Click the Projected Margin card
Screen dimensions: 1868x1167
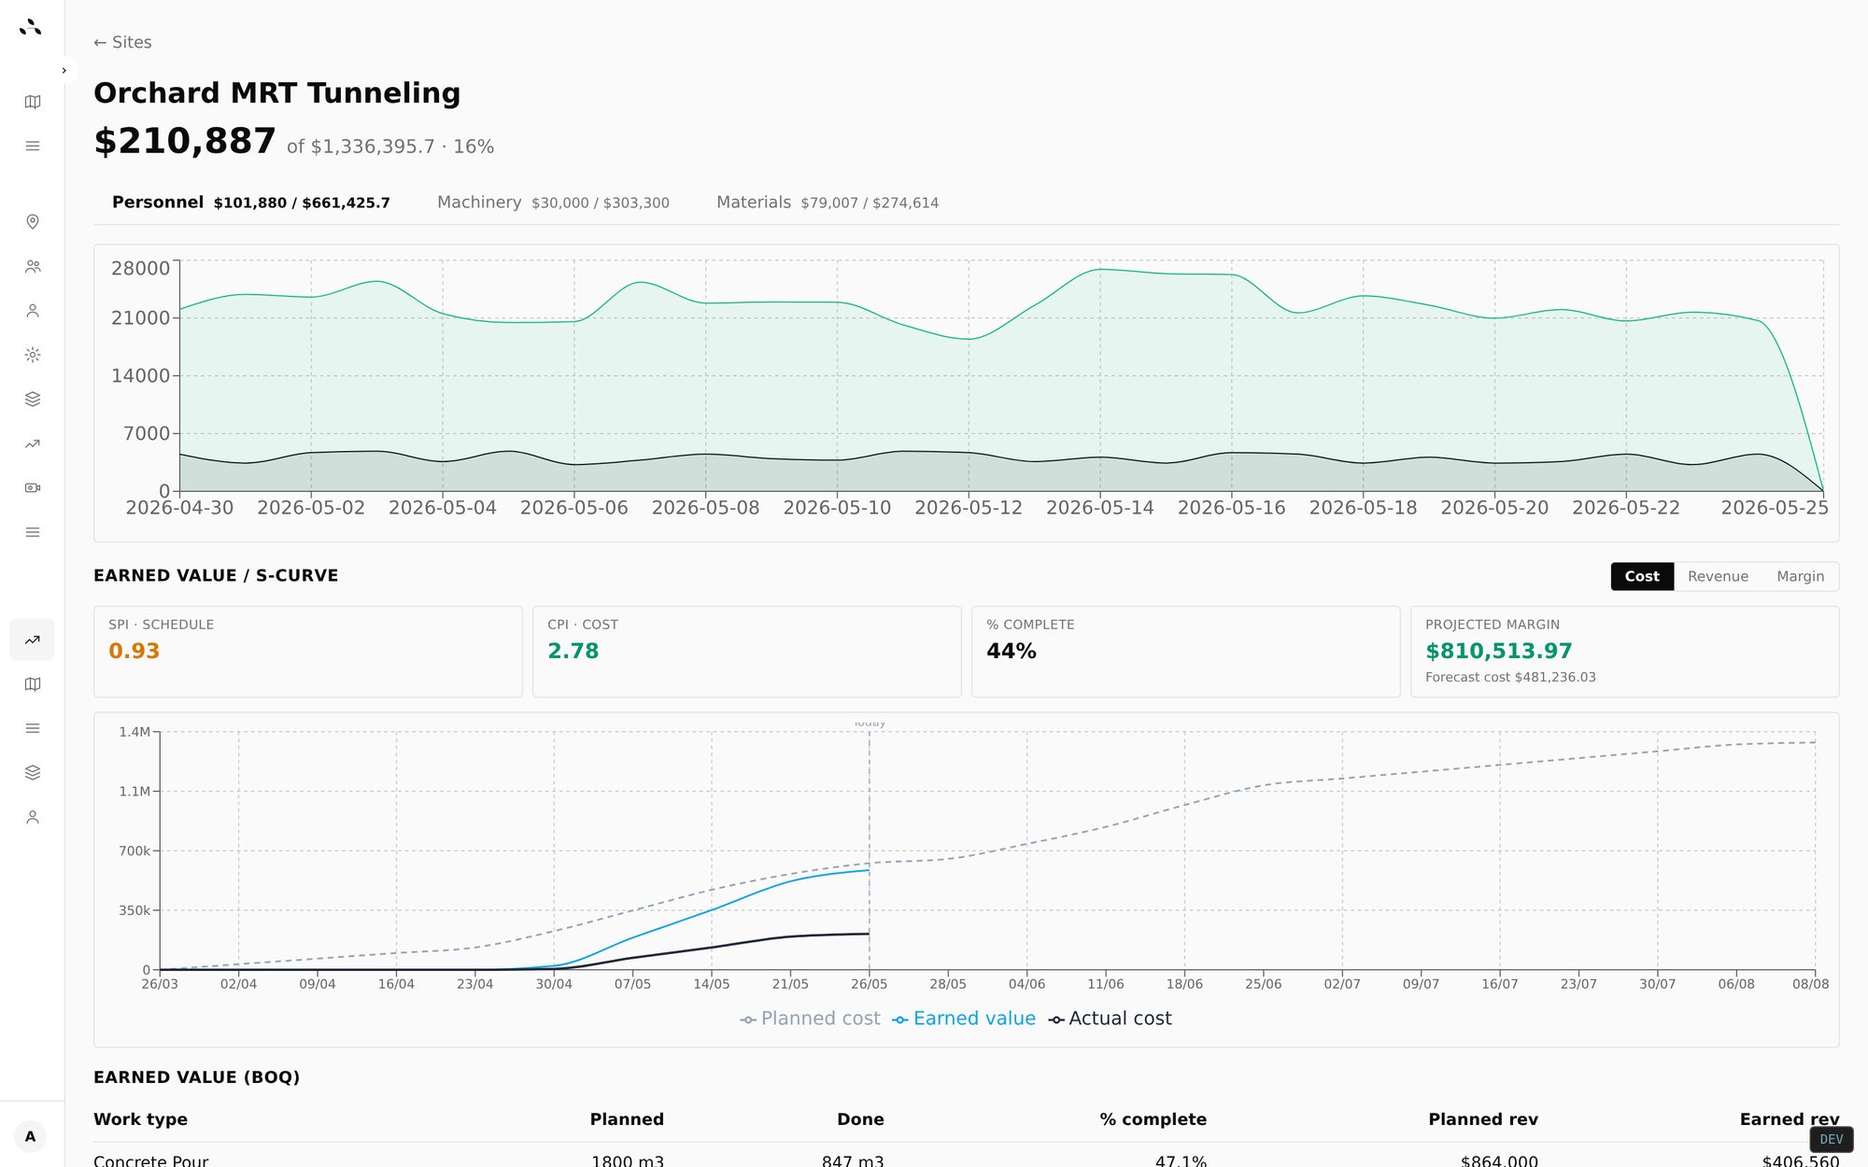coord(1625,652)
